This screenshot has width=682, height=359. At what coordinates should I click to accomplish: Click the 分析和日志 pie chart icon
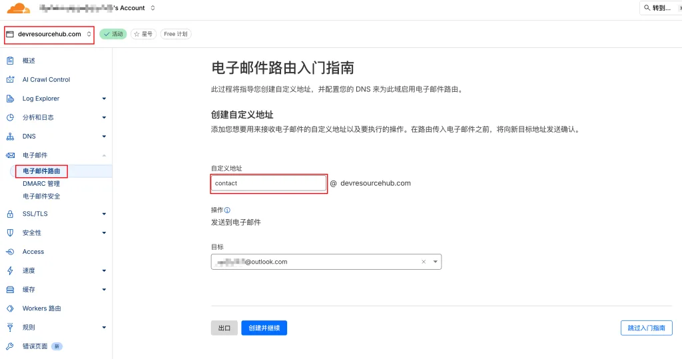point(10,117)
